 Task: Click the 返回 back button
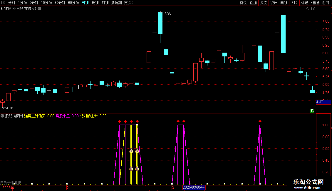click(326, 3)
